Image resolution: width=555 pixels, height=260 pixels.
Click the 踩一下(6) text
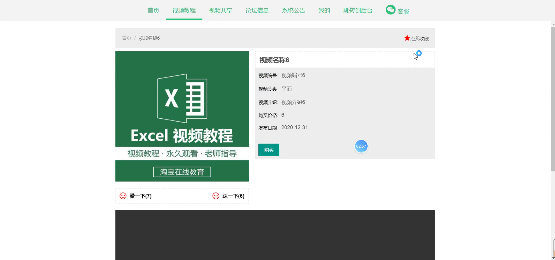point(233,196)
